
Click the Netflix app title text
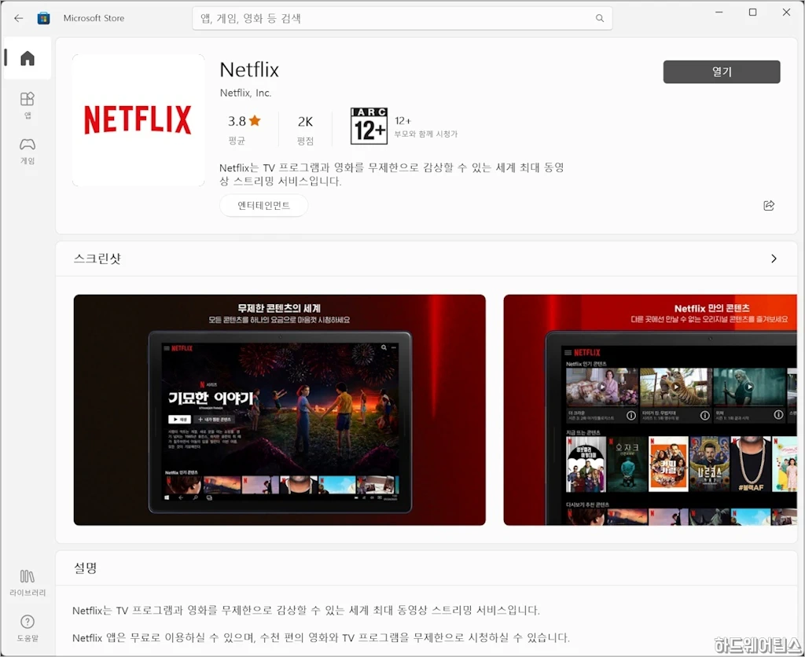(x=249, y=70)
